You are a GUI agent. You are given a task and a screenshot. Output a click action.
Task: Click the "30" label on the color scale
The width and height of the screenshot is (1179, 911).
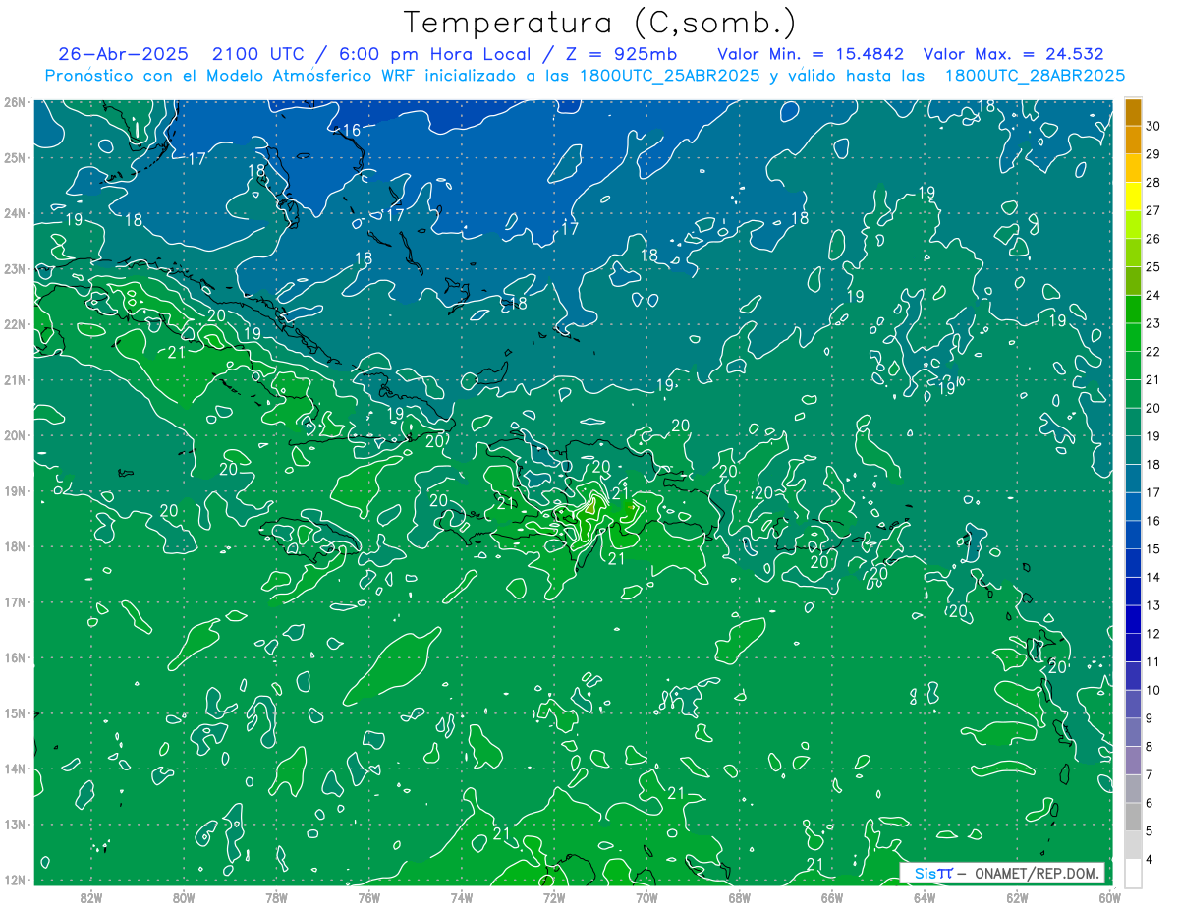pos(1153,126)
